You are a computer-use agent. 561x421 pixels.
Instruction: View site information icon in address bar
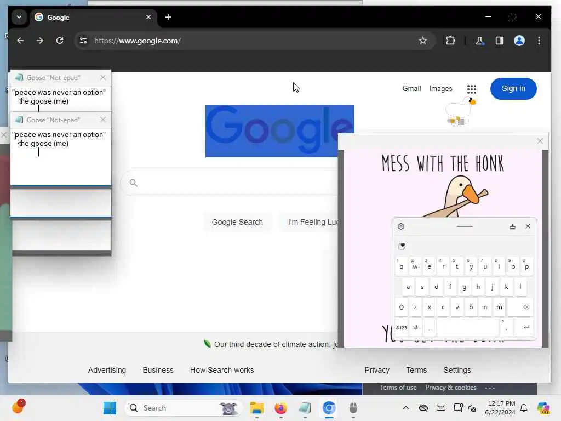point(83,41)
